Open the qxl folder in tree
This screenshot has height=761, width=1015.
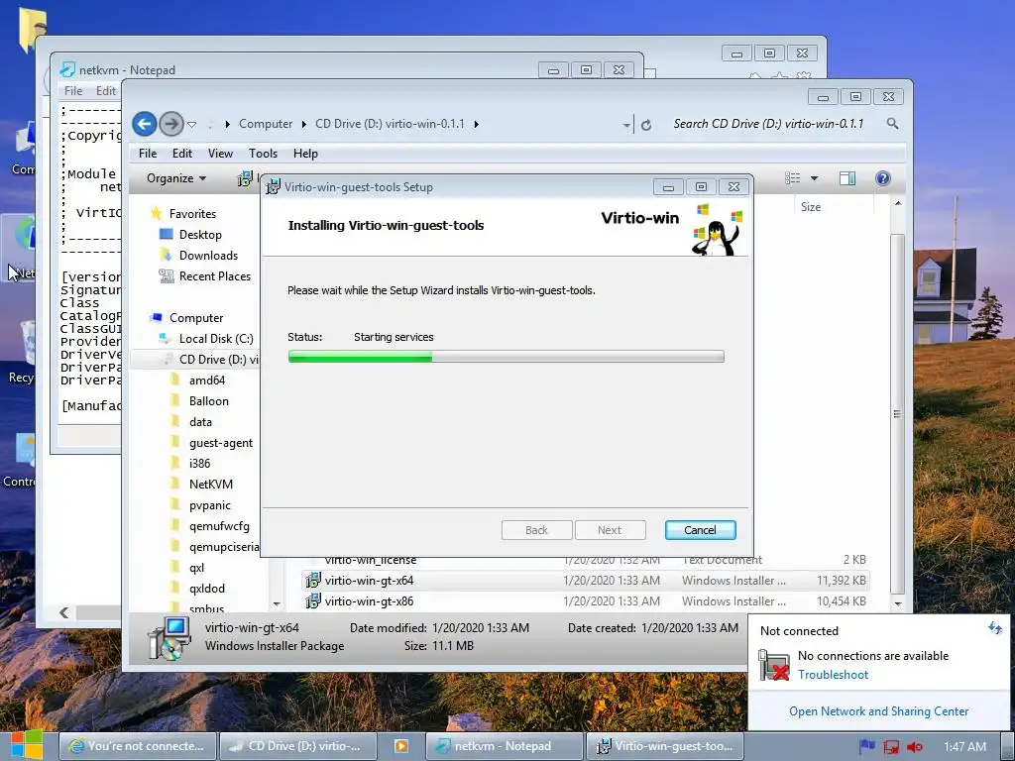(196, 568)
